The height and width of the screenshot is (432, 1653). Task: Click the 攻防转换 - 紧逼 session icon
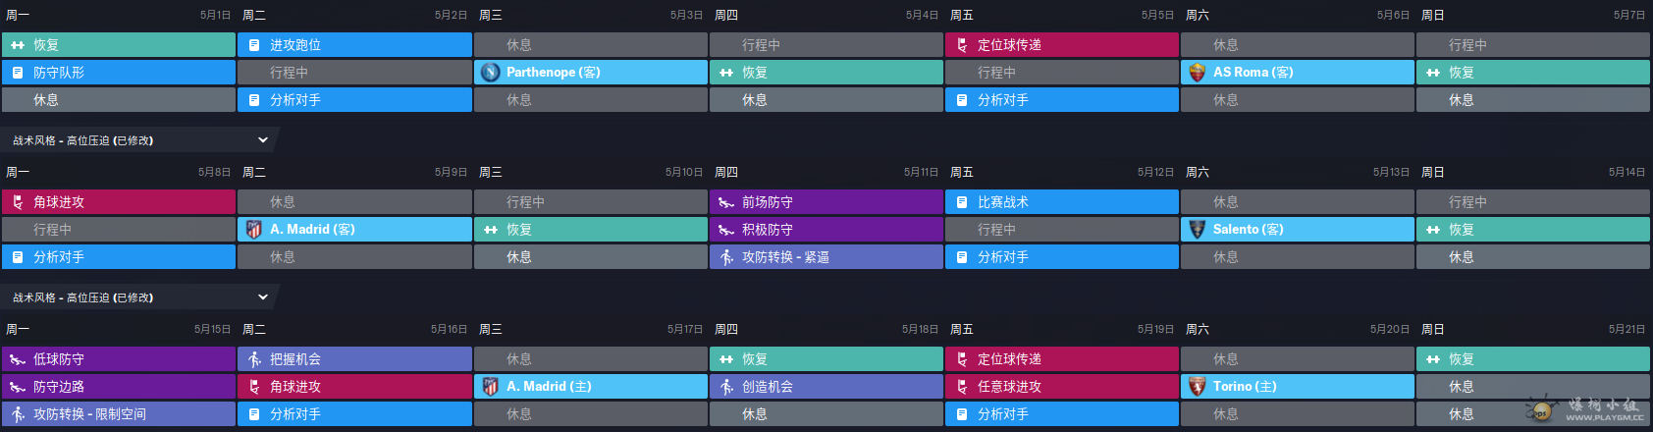click(726, 257)
